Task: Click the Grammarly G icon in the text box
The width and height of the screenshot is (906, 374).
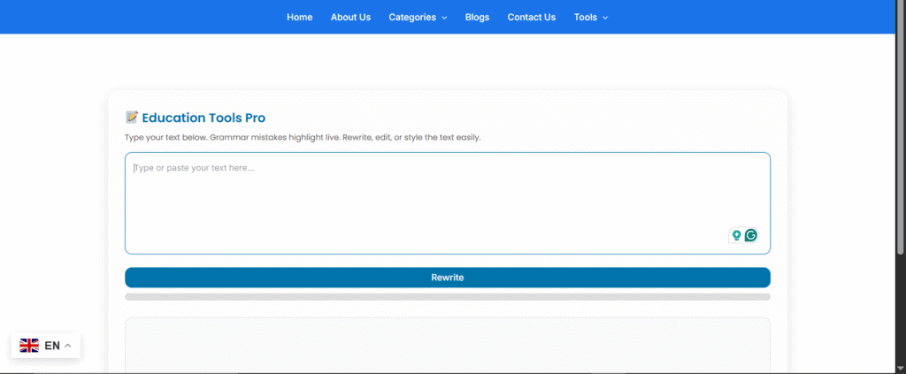Action: click(751, 235)
